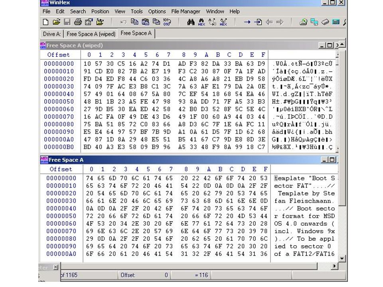Go to offset with the blue arrow icon
The image size is (383, 287).
(x=247, y=22)
